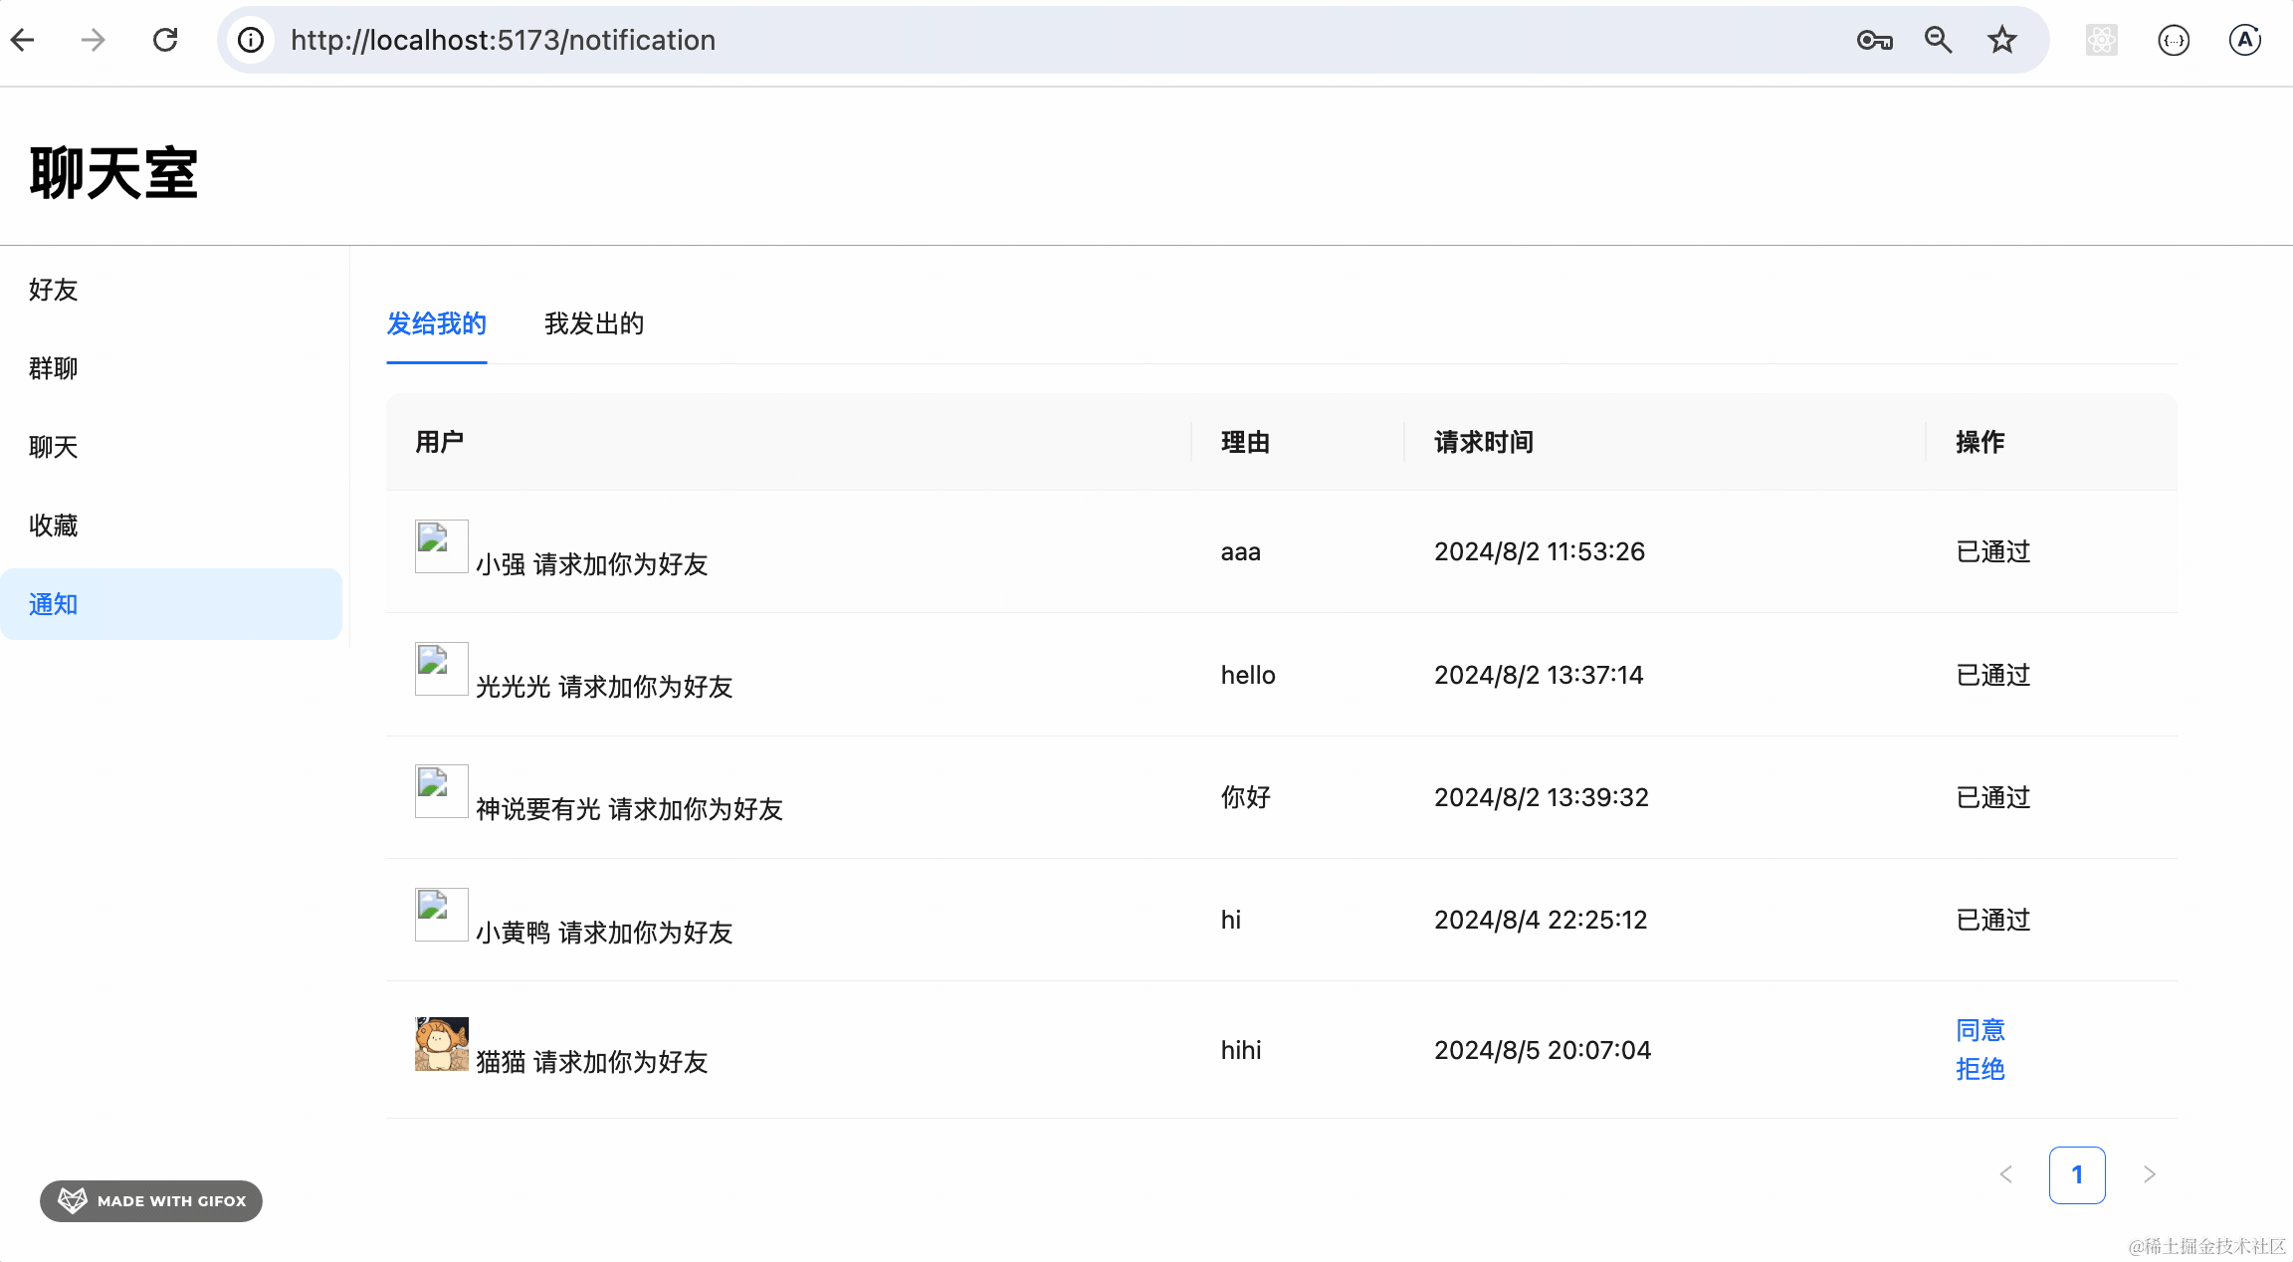Click 同意 for 猫猫's friend request
Screen dimensions: 2293x1262
point(1980,1030)
